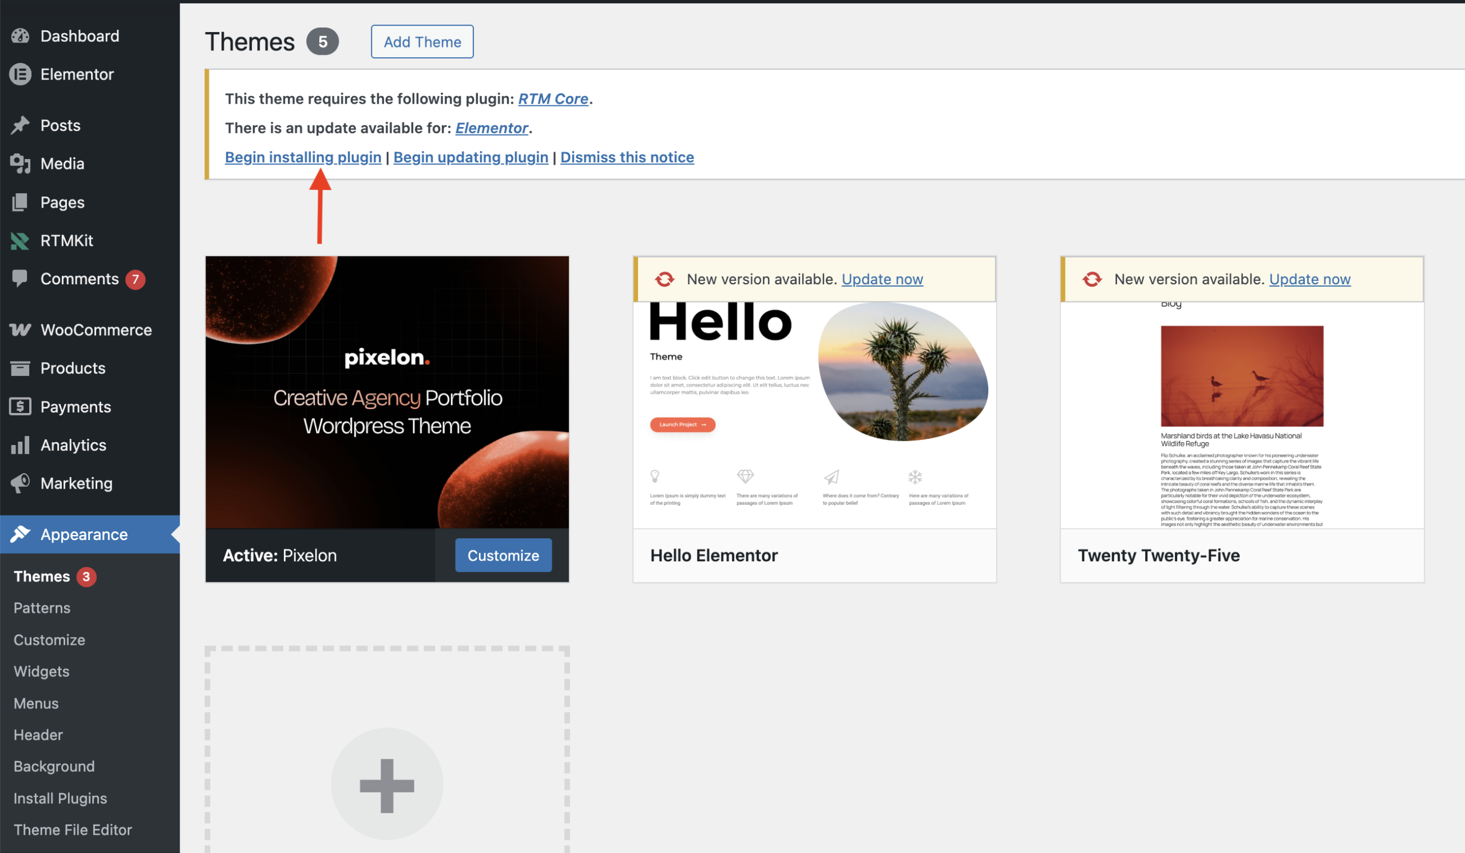Open the Comments menu with 7 badge

coord(80,279)
